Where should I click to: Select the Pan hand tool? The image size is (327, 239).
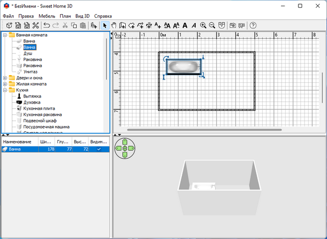pos(113,25)
